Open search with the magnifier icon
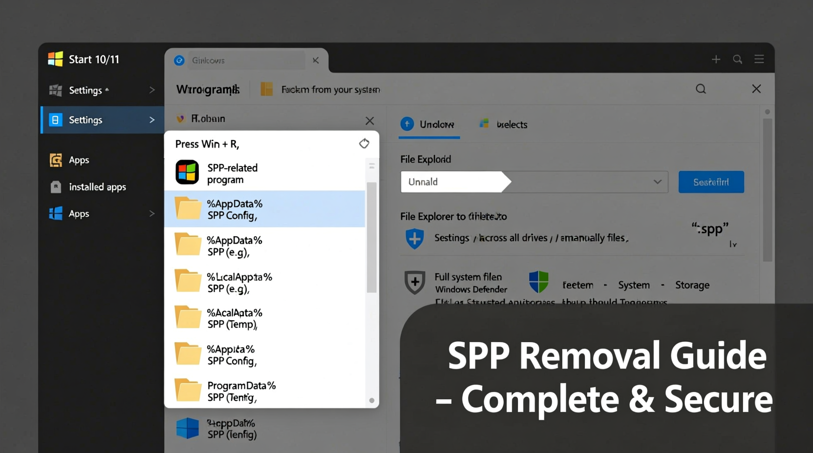This screenshot has height=453, width=813. click(700, 89)
